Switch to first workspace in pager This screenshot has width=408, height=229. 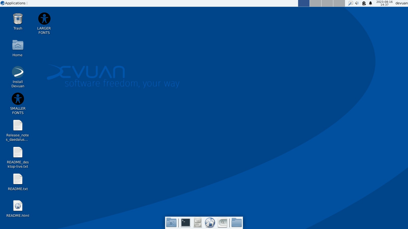click(x=304, y=3)
